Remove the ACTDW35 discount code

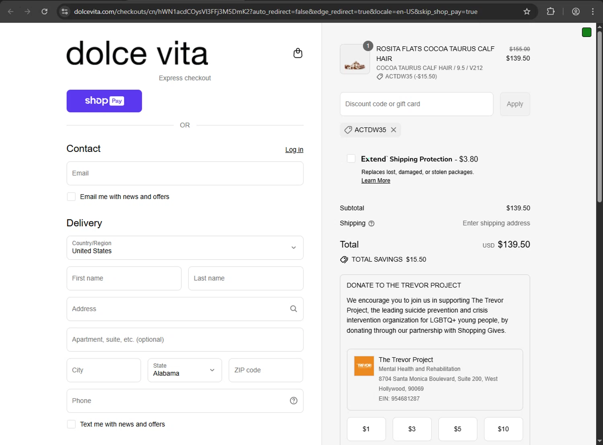pos(394,130)
